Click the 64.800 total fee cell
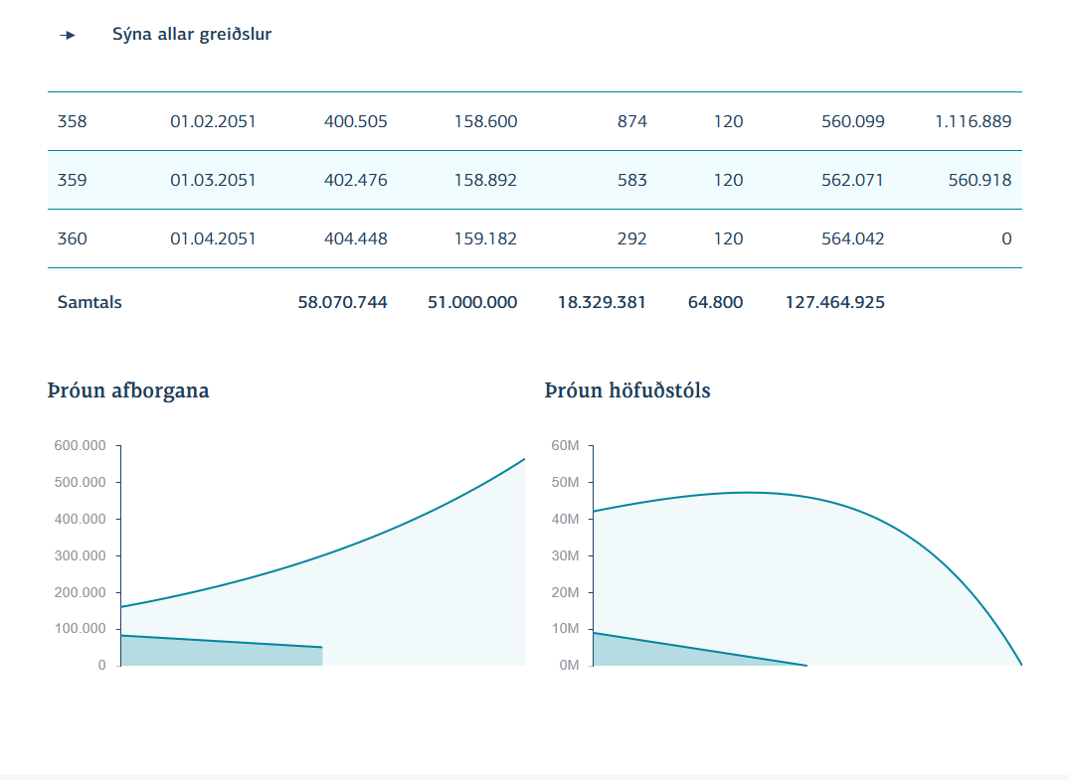This screenshot has height=780, width=1069. click(x=715, y=302)
